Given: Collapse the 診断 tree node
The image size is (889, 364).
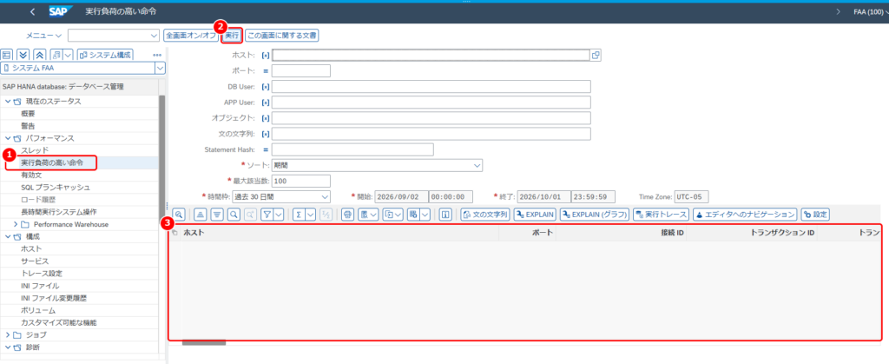Looking at the screenshot, I should [x=8, y=347].
